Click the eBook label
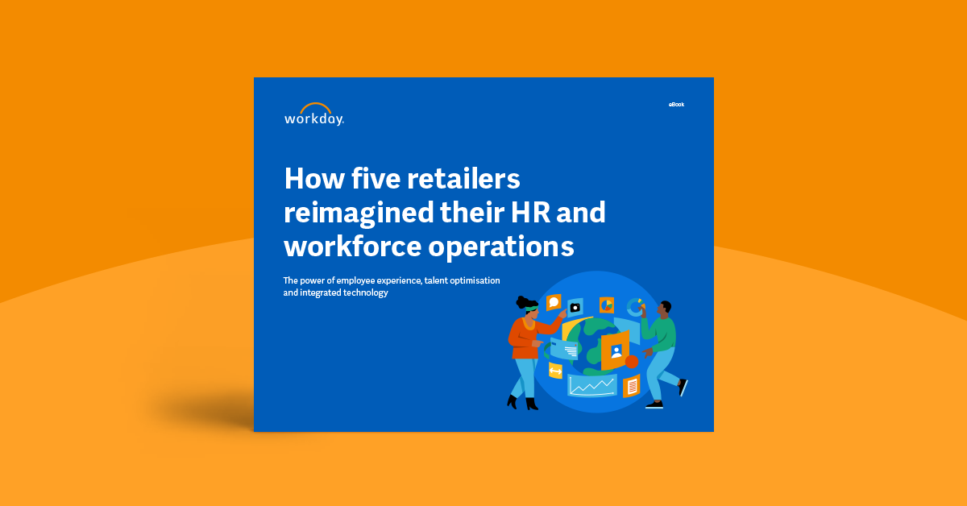Image resolution: width=967 pixels, height=506 pixels. [x=676, y=104]
